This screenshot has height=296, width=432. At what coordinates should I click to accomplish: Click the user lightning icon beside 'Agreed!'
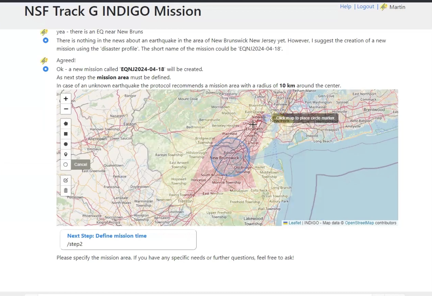tap(44, 61)
